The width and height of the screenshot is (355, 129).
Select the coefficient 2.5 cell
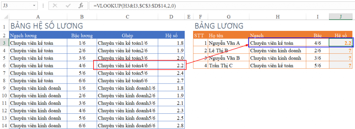tap(171, 118)
